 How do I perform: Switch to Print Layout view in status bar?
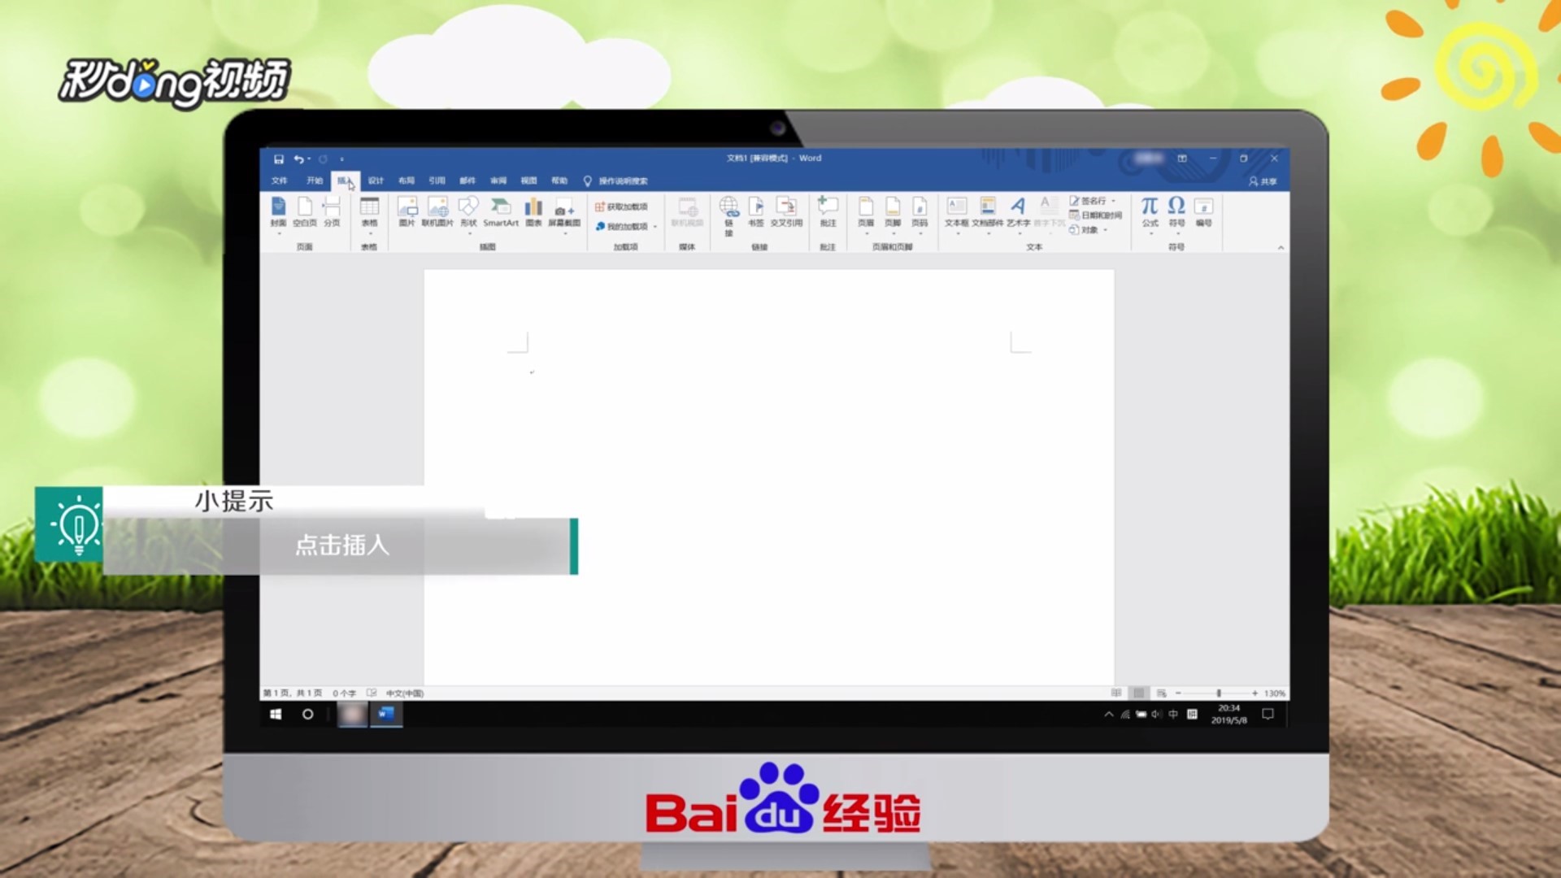click(1139, 693)
